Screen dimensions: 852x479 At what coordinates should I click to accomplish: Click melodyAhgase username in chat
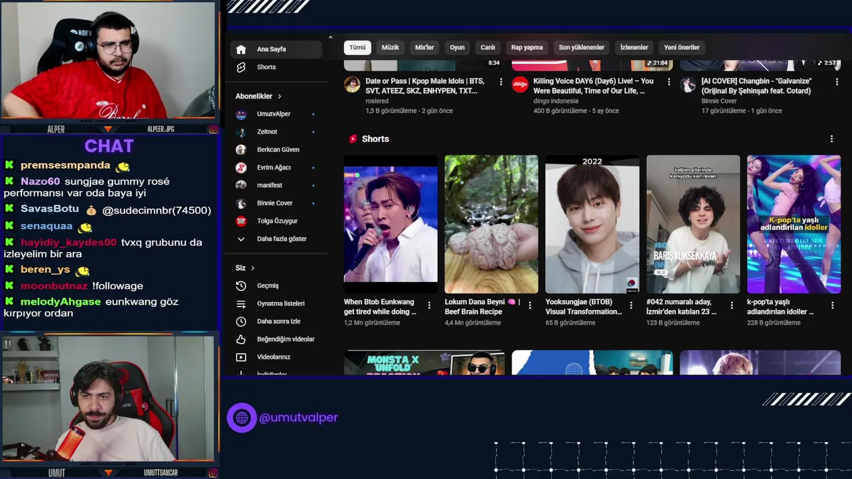click(x=61, y=302)
